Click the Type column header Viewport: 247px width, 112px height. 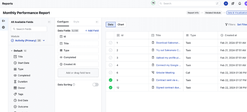click(201, 35)
